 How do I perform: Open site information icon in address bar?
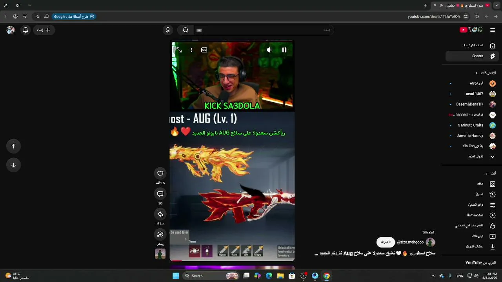click(466, 16)
